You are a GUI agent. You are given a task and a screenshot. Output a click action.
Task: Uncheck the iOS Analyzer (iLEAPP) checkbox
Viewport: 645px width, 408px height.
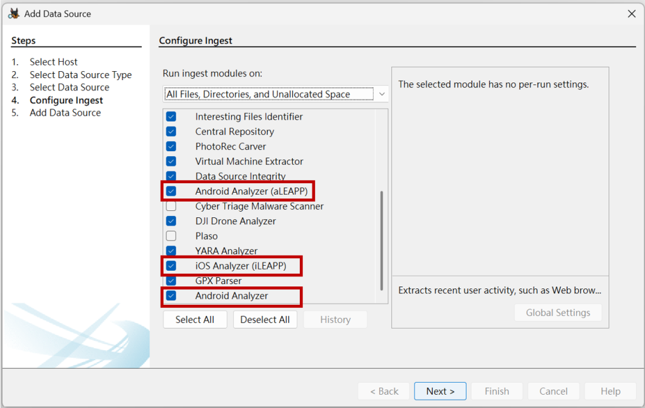(171, 266)
